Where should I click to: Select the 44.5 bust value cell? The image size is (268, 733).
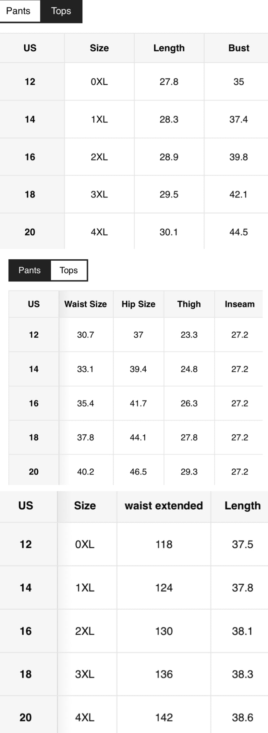pos(238,232)
